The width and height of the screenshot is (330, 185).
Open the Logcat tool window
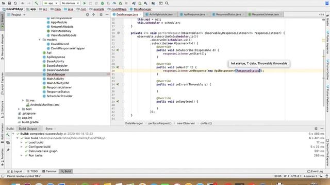coord(15,171)
